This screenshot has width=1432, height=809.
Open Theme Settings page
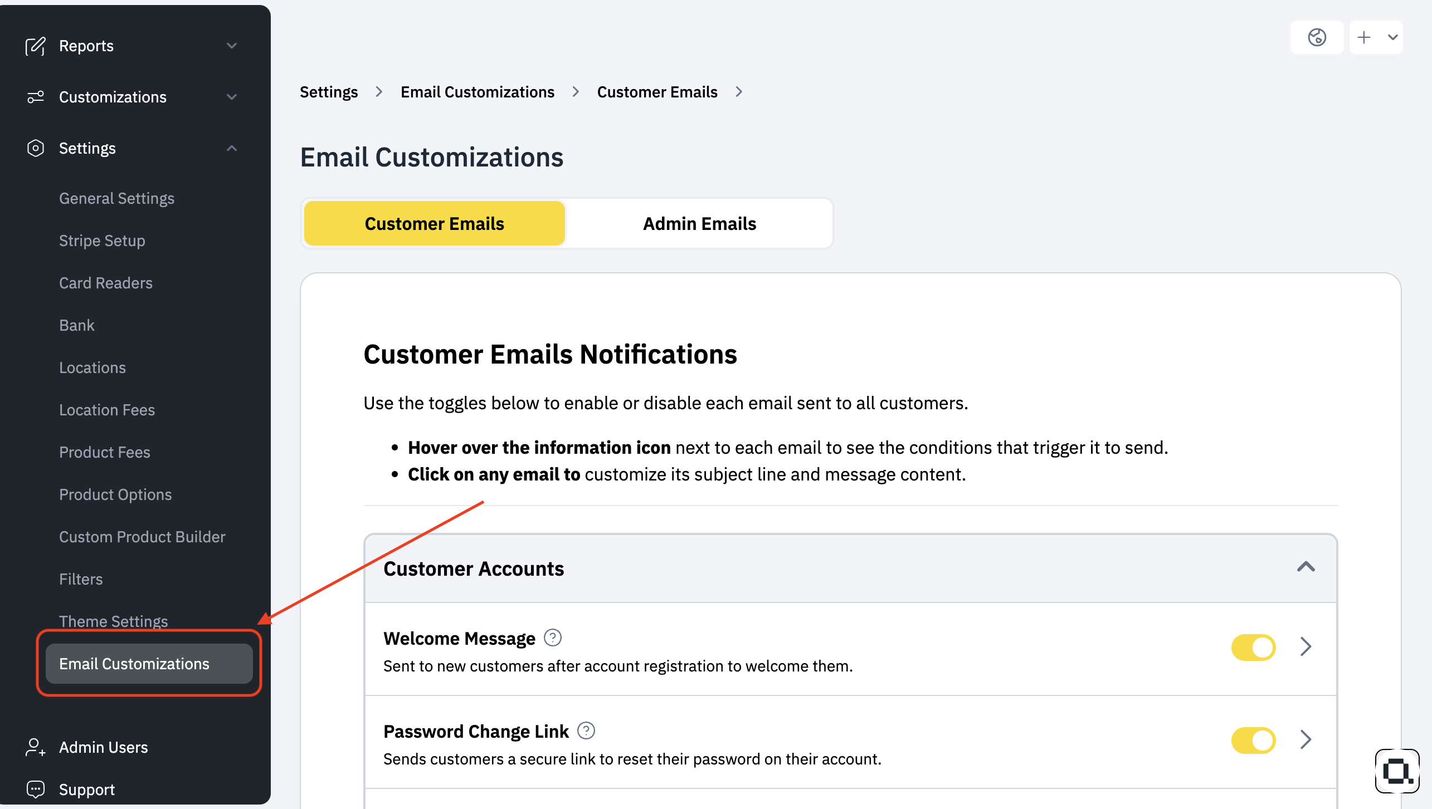[113, 621]
